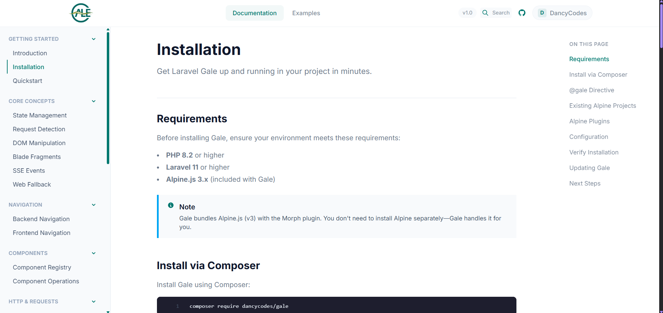This screenshot has width=663, height=313.
Task: Collapse the Components section chevron
Action: point(94,253)
